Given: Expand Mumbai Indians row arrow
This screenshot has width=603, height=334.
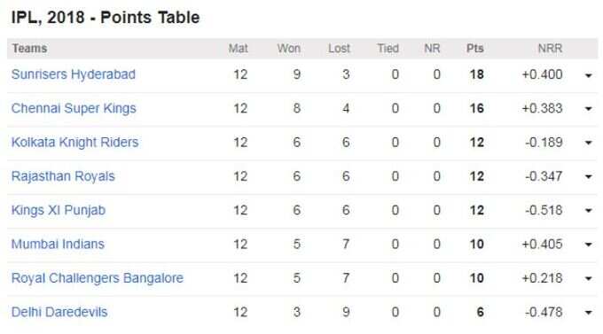Looking at the screenshot, I should point(588,245).
